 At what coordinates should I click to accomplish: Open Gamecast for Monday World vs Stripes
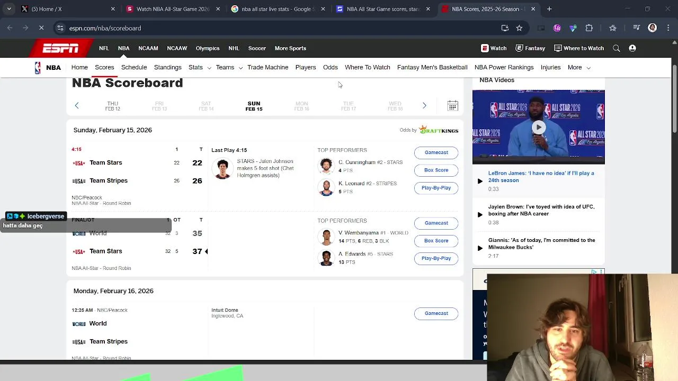coord(436,313)
